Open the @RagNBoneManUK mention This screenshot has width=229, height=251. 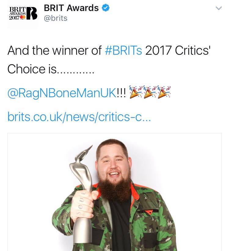tap(62, 93)
